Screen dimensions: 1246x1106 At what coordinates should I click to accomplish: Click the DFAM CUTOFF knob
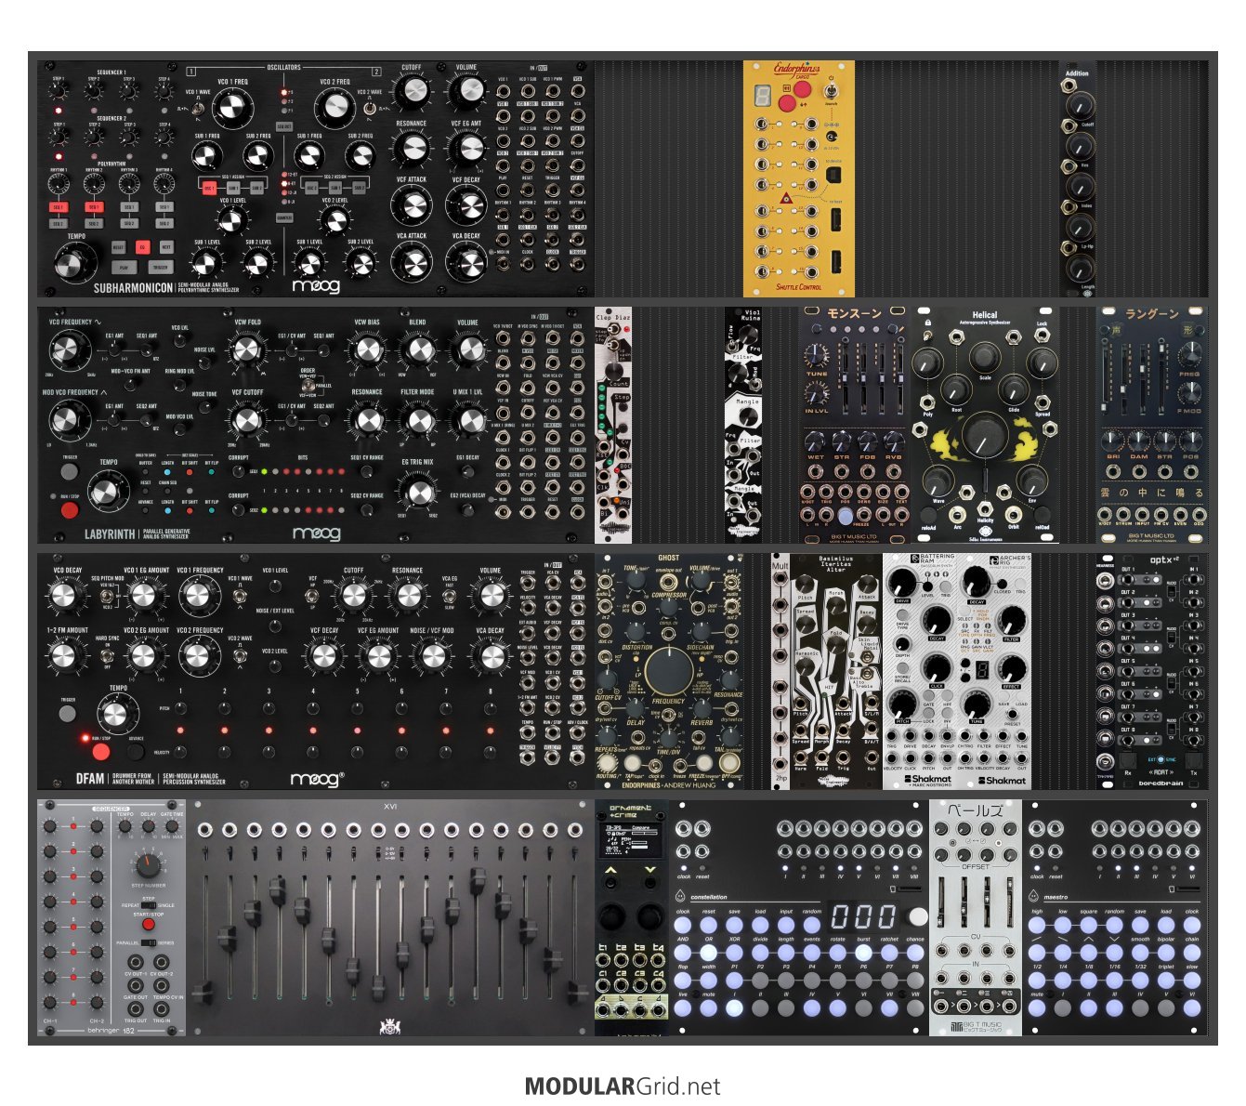pos(353,596)
